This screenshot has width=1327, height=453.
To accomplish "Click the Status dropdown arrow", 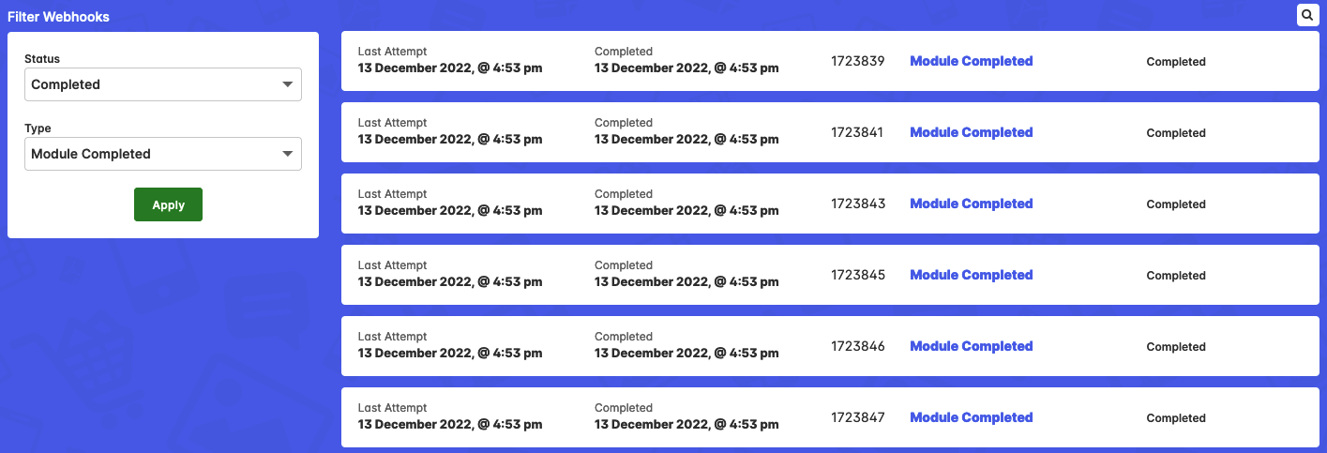I will pos(288,84).
